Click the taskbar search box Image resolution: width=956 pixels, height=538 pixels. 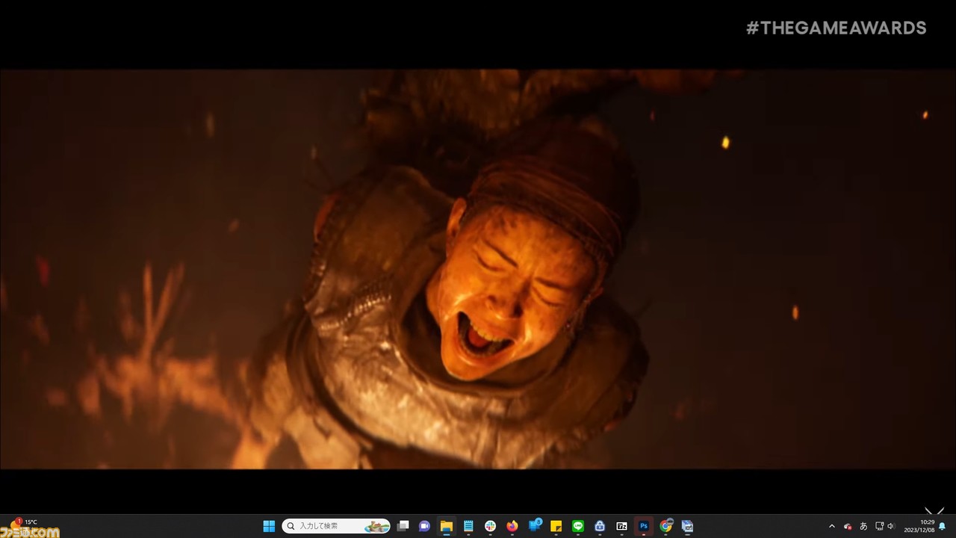(336, 526)
